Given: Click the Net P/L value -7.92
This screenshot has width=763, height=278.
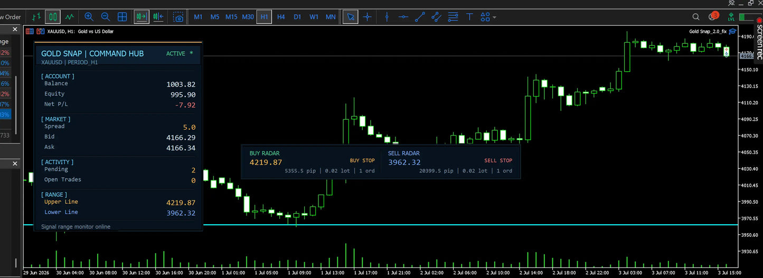Looking at the screenshot, I should tap(185, 105).
